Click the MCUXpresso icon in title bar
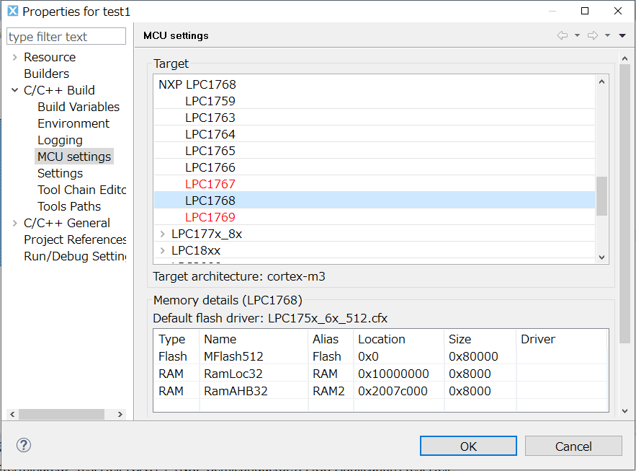This screenshot has height=471, width=636. [12, 11]
